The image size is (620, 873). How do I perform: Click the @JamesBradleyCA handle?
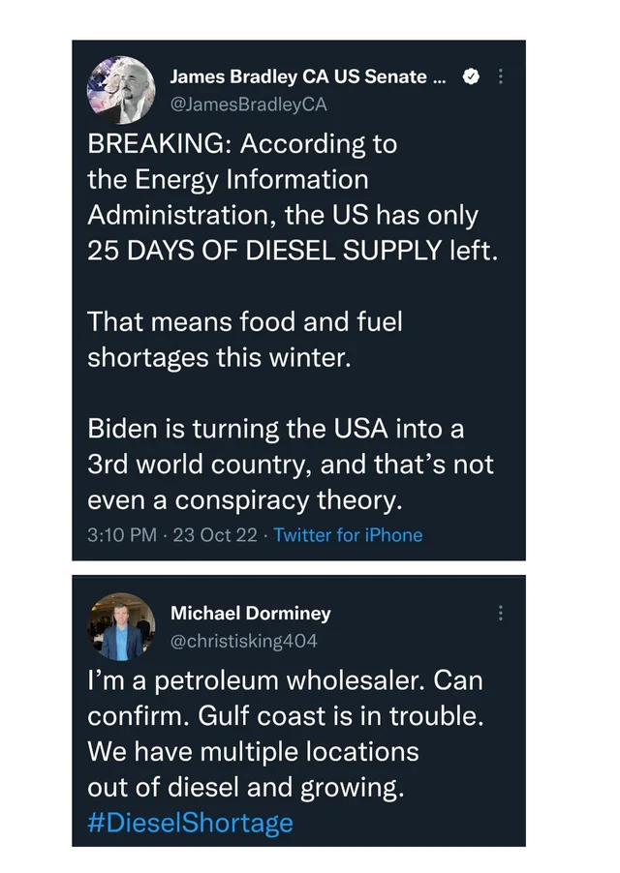coord(248,105)
